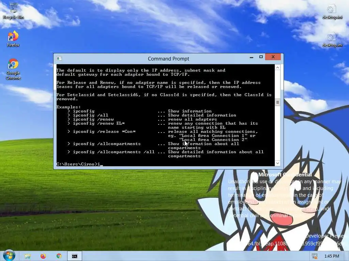Select the Firefox desktop shortcut
The height and width of the screenshot is (261, 349).
pos(13,39)
